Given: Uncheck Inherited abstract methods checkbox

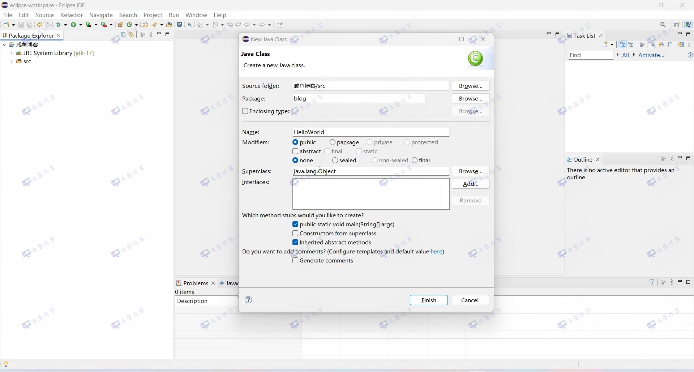Looking at the screenshot, I should [x=295, y=242].
